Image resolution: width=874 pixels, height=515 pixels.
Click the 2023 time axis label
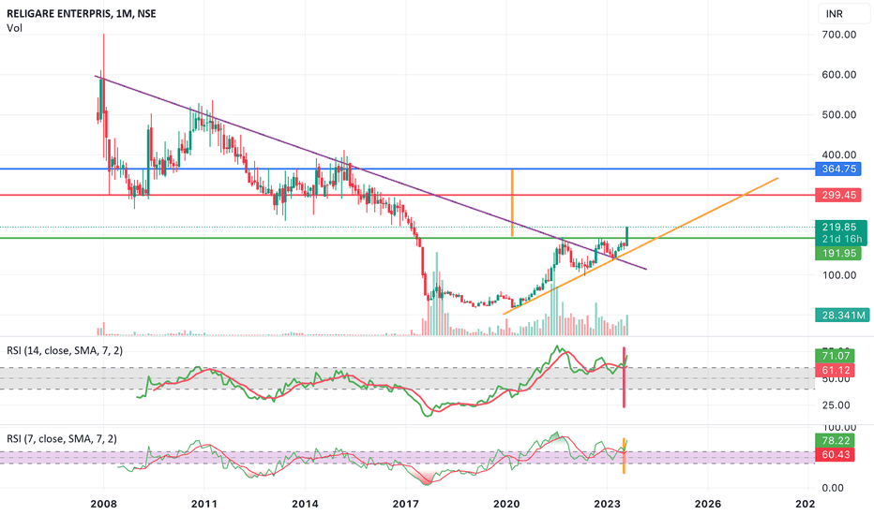(x=607, y=504)
